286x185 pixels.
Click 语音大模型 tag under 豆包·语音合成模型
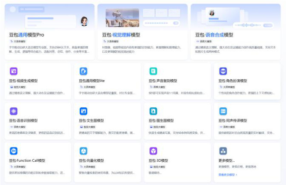[x=204, y=41]
